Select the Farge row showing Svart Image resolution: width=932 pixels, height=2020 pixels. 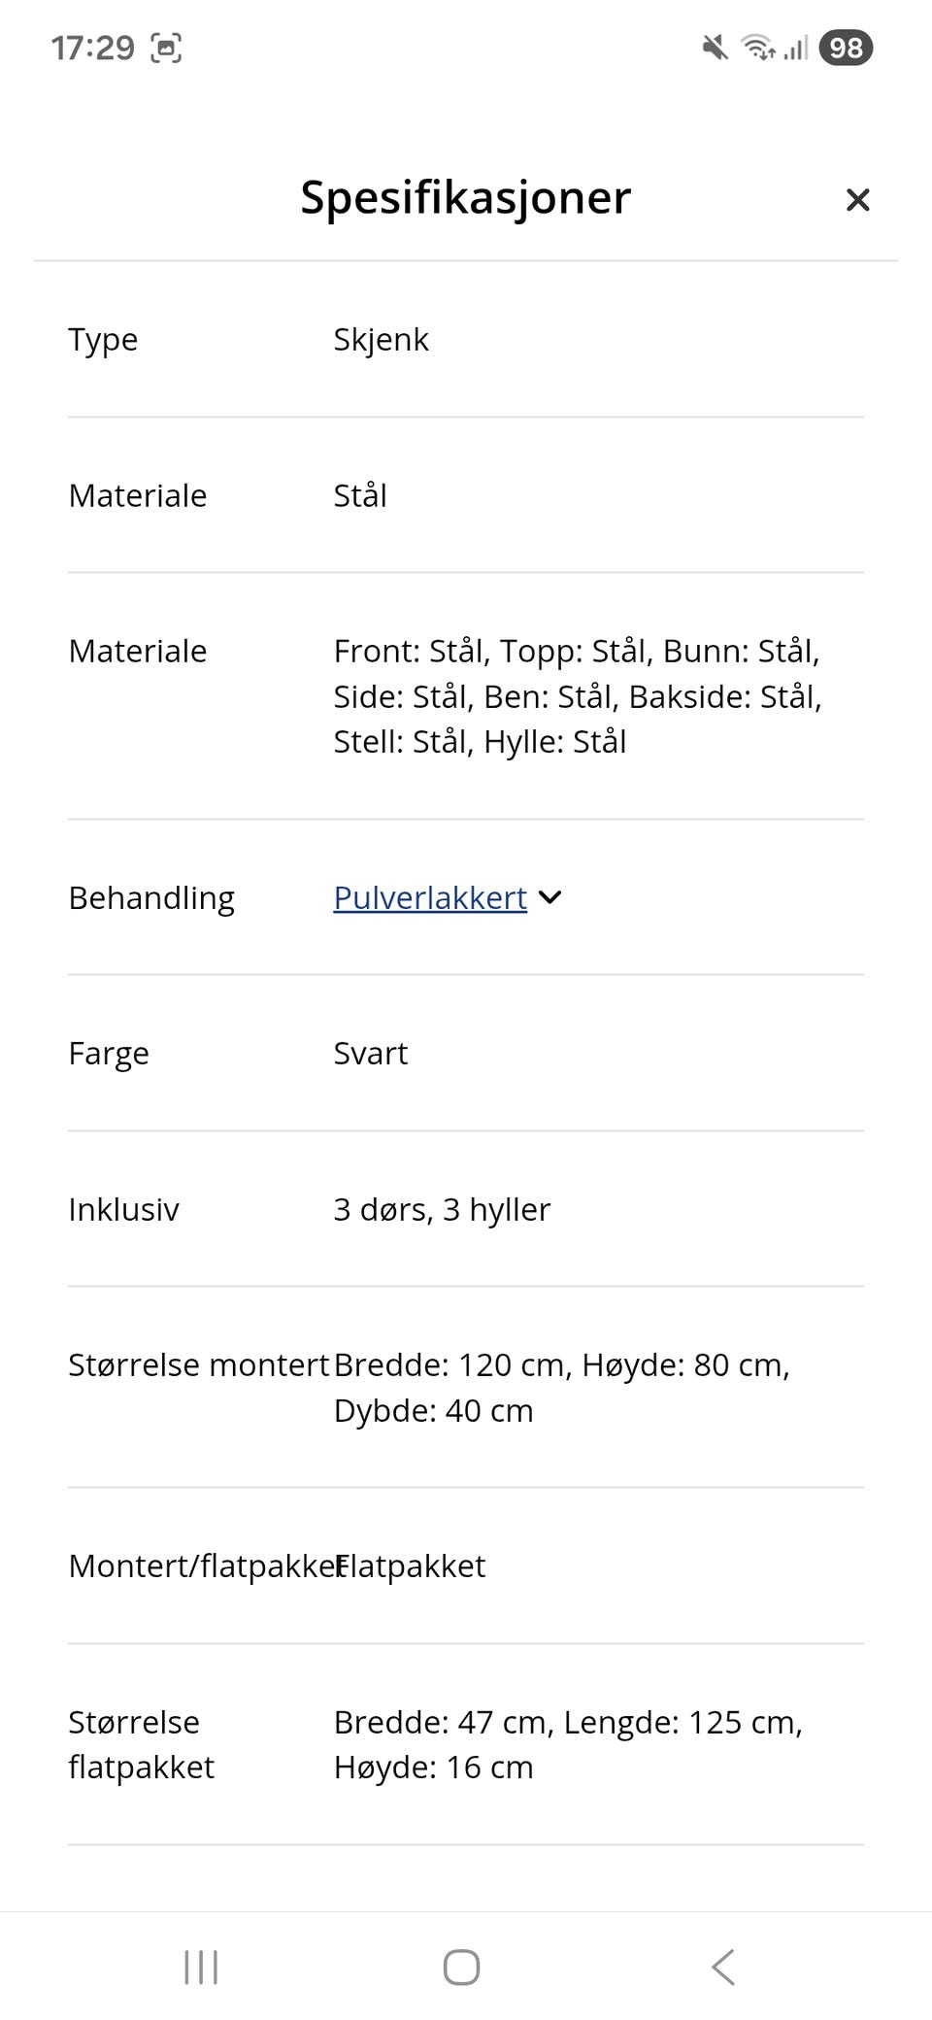click(370, 1053)
